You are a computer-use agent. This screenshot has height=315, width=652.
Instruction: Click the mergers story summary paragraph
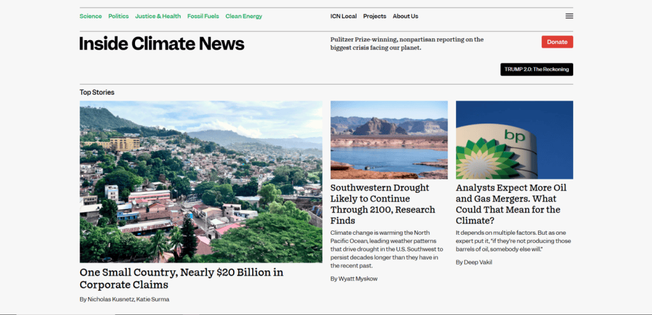(x=513, y=241)
